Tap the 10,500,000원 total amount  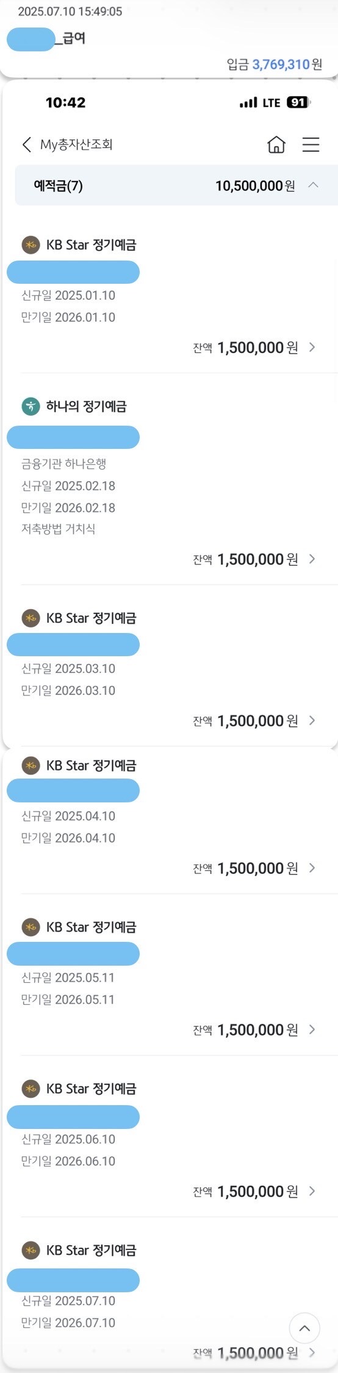point(255,185)
